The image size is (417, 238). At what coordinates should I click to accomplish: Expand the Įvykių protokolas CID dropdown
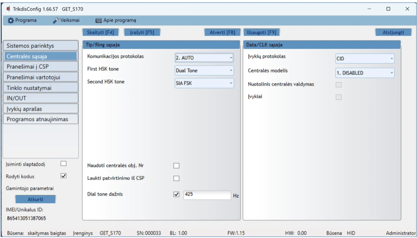click(x=365, y=59)
